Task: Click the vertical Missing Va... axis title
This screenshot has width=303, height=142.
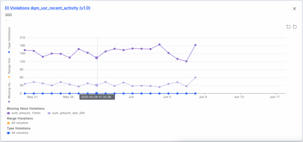Action: point(9,89)
